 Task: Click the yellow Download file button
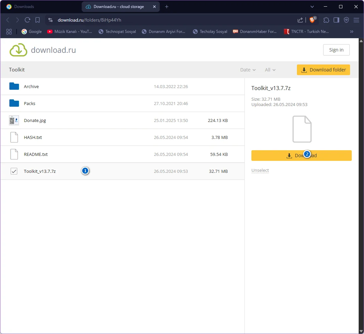coord(301,156)
